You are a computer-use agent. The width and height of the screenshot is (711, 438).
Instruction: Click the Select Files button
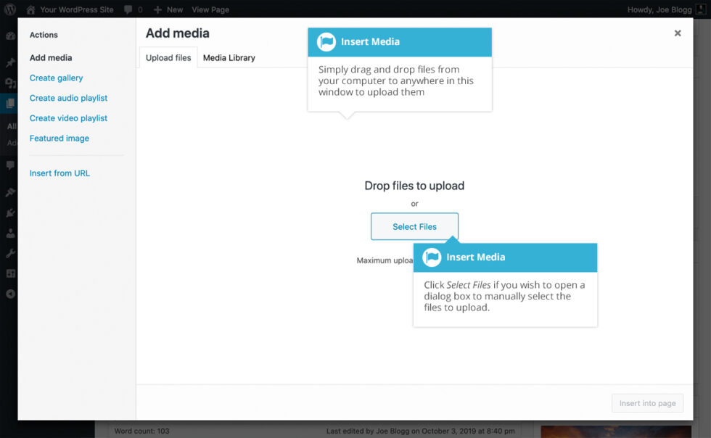(414, 226)
